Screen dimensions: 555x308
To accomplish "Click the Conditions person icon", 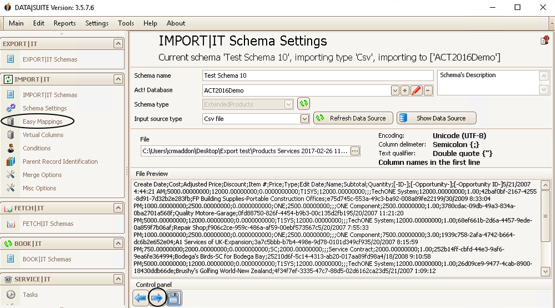I will pyautogui.click(x=11, y=148).
